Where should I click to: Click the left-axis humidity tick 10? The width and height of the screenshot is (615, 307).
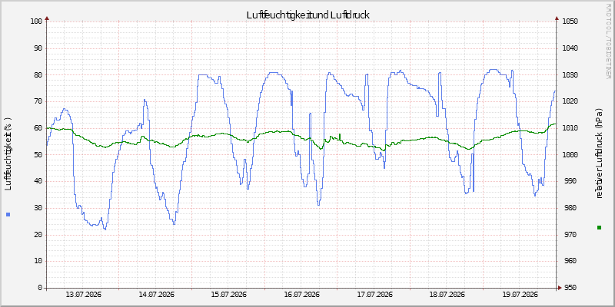tap(38, 261)
